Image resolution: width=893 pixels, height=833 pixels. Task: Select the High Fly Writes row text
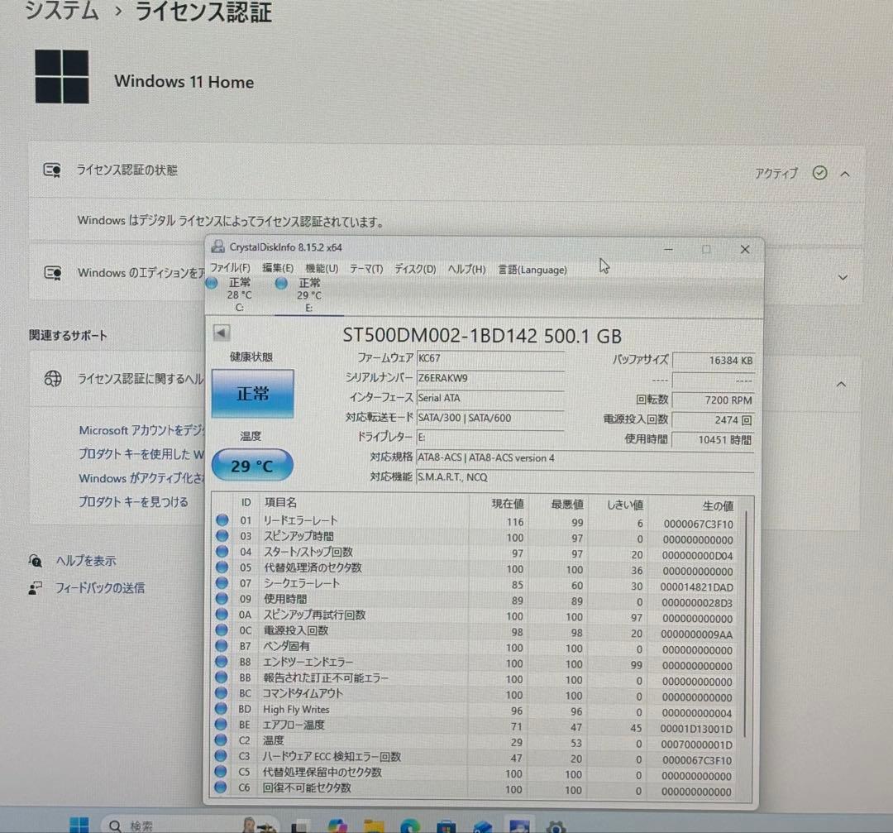coord(296,710)
